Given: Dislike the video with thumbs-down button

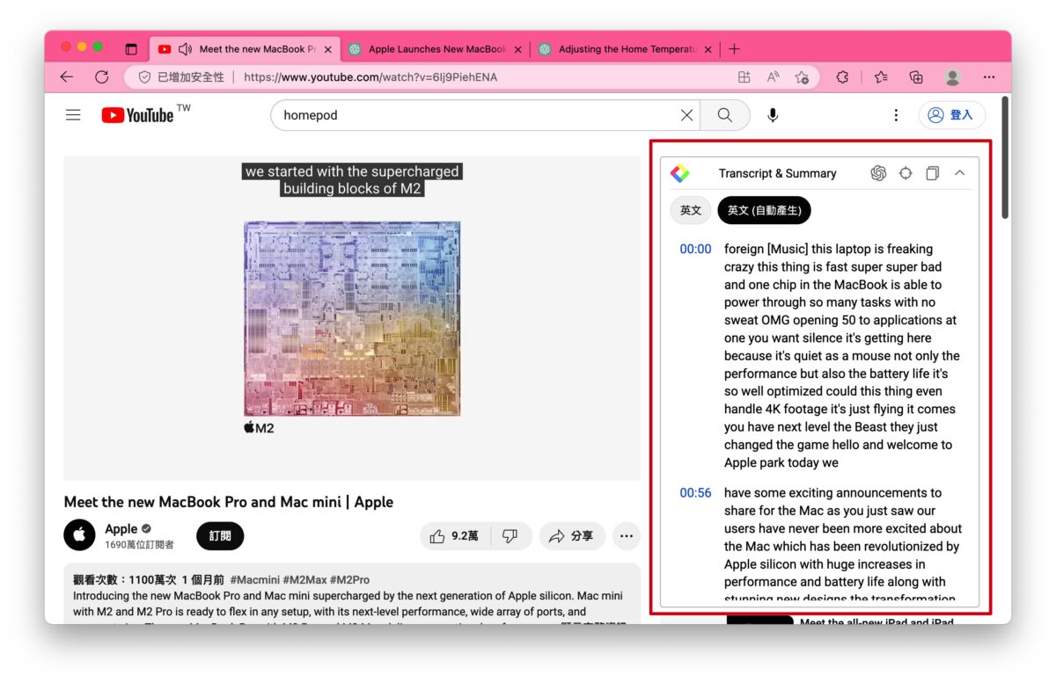Looking at the screenshot, I should (510, 536).
